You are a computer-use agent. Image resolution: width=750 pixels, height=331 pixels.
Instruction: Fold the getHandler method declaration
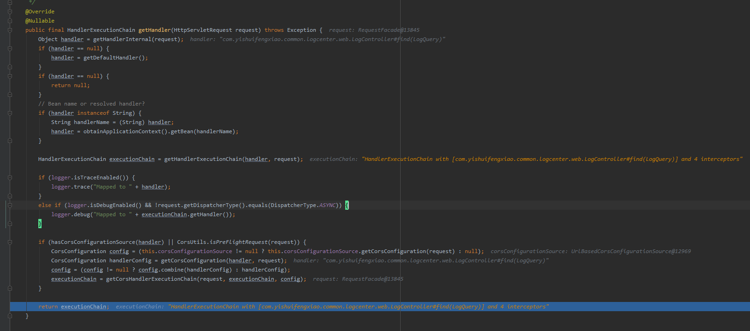(10, 30)
